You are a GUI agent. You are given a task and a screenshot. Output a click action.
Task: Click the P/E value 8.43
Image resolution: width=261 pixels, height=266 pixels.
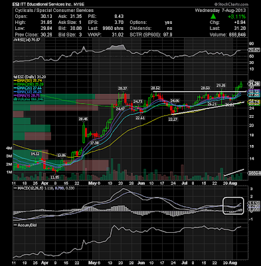click(x=119, y=17)
